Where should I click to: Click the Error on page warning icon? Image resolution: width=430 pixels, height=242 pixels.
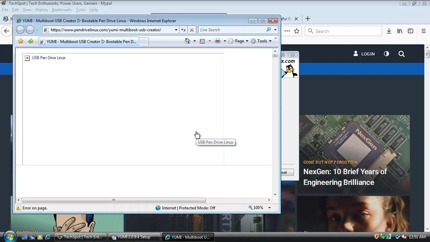click(18, 208)
